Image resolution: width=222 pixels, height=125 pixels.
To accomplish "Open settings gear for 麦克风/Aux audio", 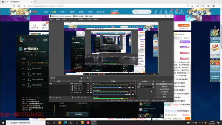I will (133, 87).
